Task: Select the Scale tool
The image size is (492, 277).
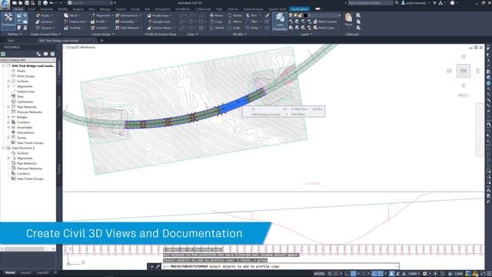Action: 234,28
